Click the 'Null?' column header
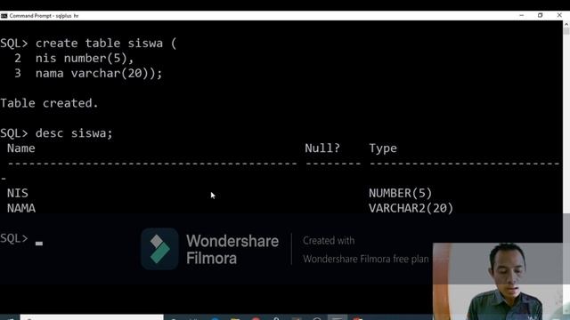This screenshot has height=320, width=570. click(x=322, y=148)
